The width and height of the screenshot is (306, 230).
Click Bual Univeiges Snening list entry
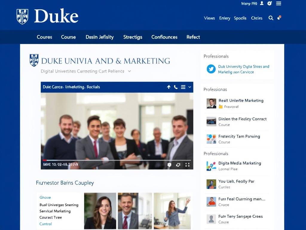pos(59,205)
